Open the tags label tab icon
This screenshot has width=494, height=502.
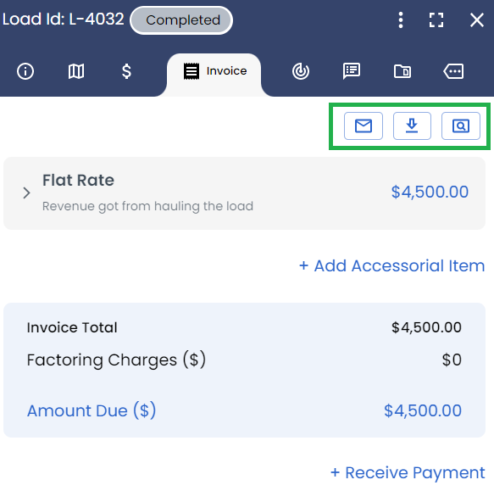(453, 71)
